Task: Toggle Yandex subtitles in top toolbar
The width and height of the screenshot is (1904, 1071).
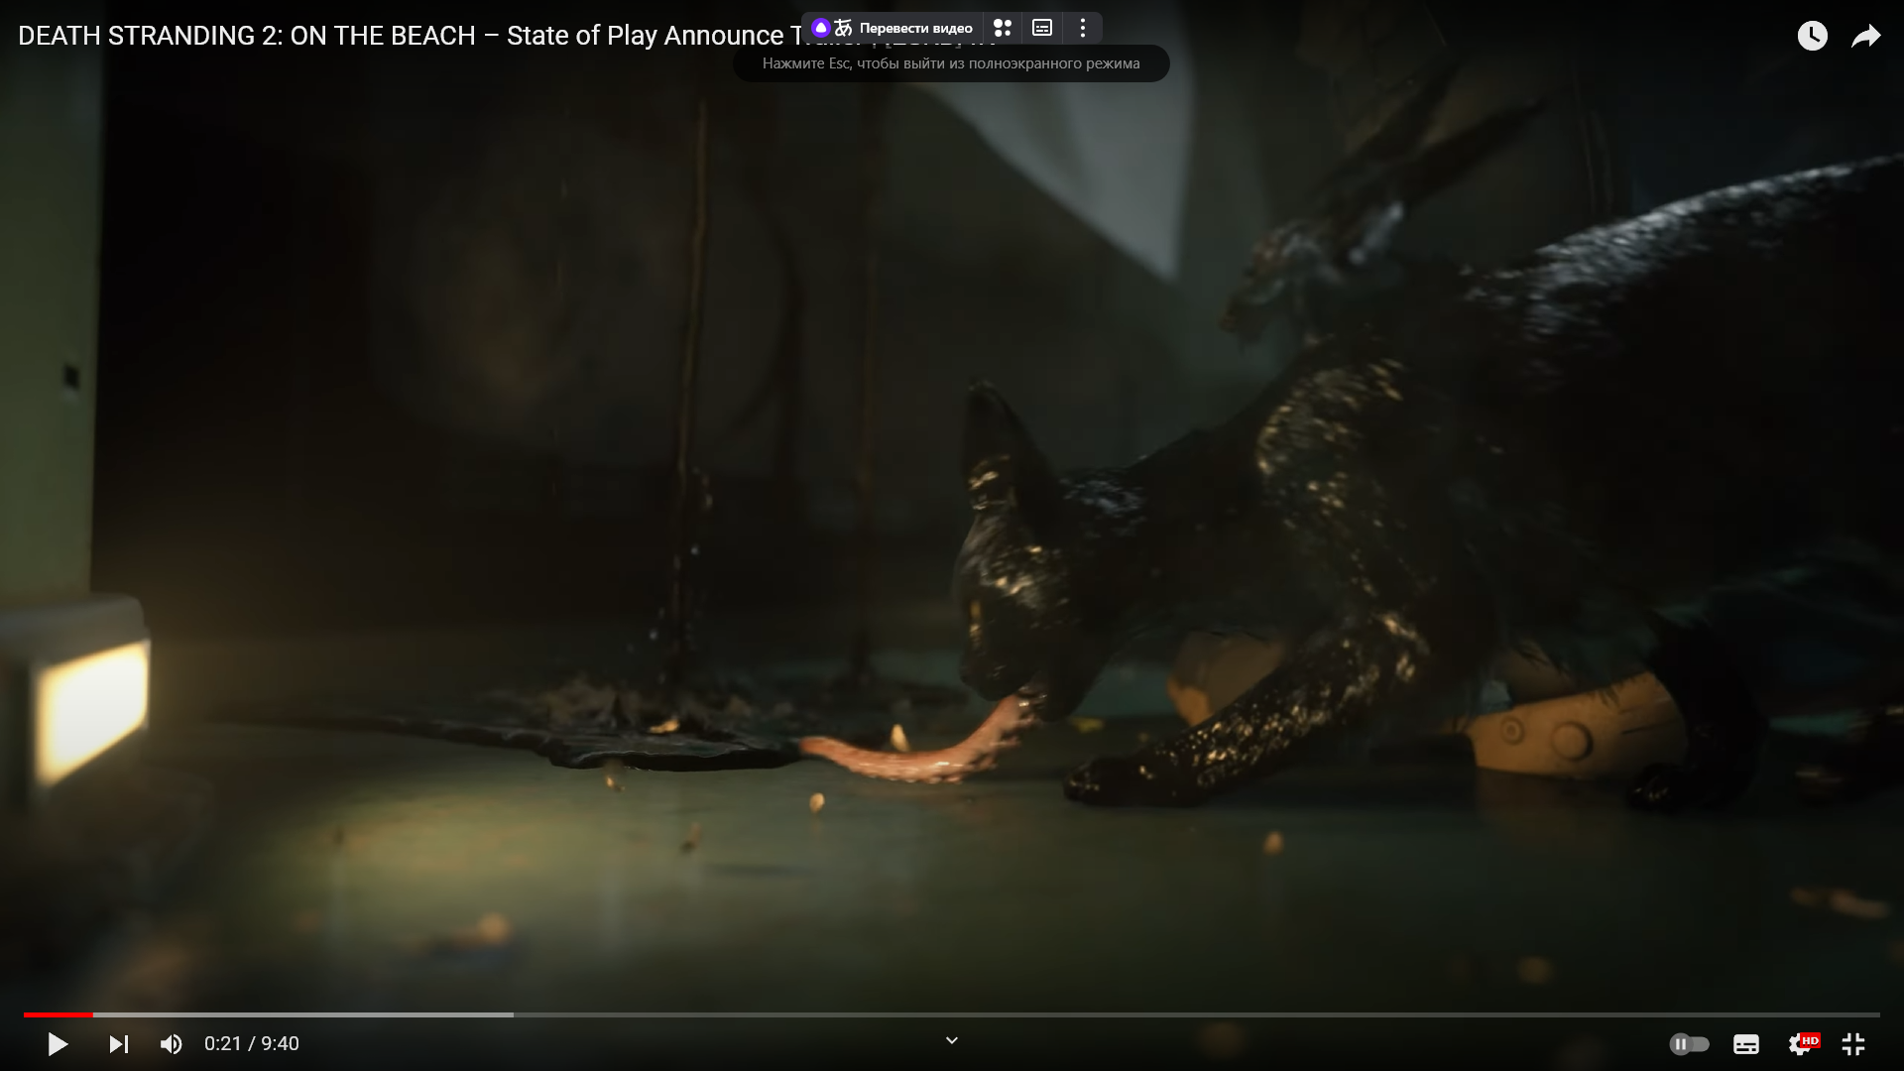Action: pyautogui.click(x=1042, y=28)
